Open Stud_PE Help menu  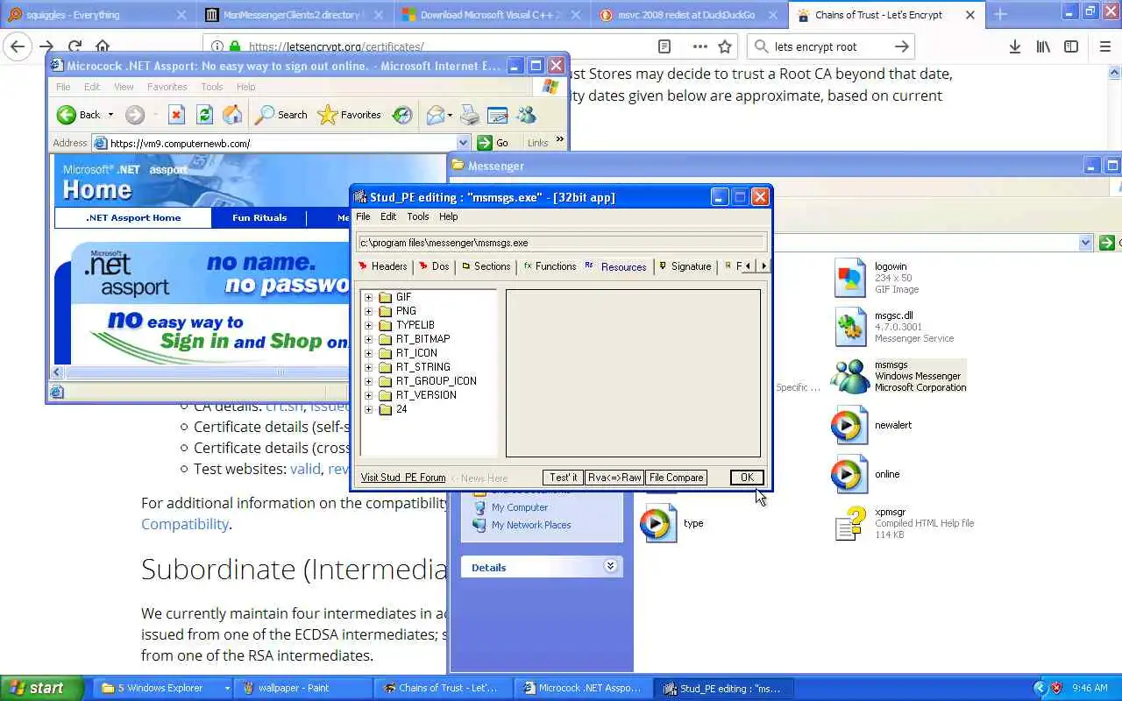click(448, 216)
